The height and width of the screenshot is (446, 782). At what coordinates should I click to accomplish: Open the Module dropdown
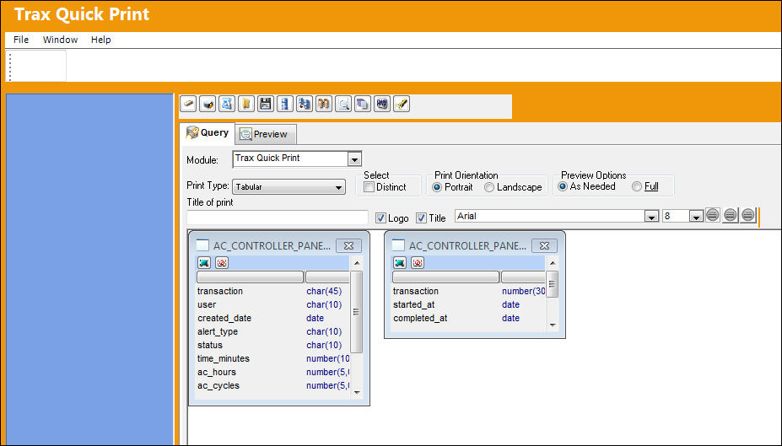354,160
